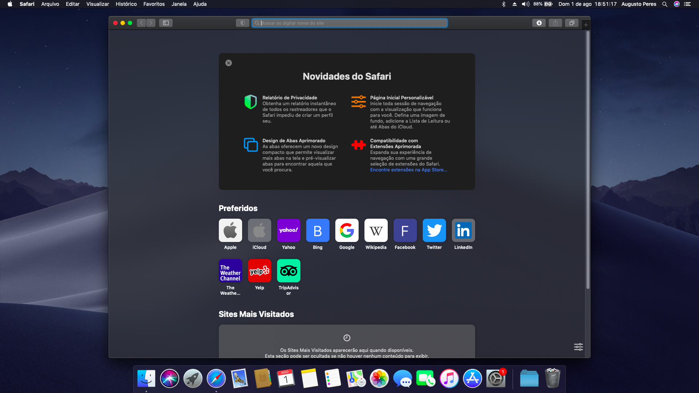Open the Yelp favorite icon
Viewport: 699px width, 393px height.
[x=259, y=271]
